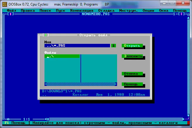
Task: Select the ..\ parent directory entry
Action: click(62, 56)
